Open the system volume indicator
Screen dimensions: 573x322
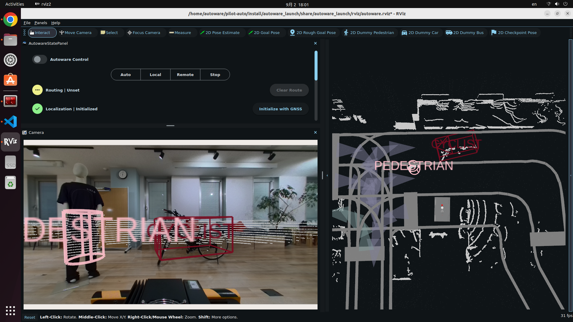point(557,4)
